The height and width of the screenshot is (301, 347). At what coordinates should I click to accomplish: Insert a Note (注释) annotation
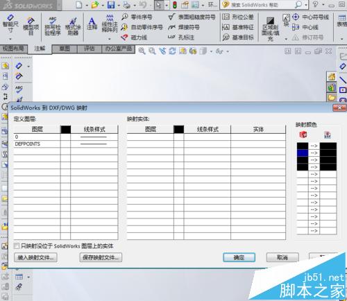tap(92, 24)
